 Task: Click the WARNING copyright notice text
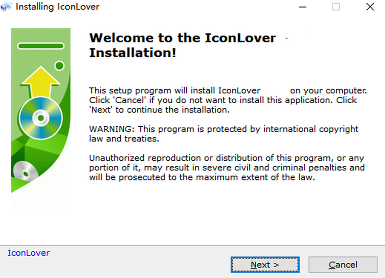tap(224, 134)
